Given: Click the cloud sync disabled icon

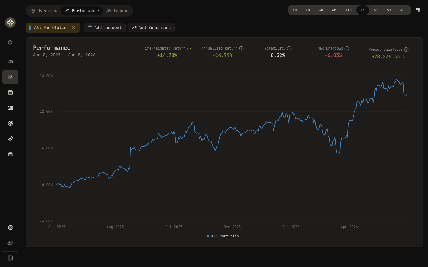Looking at the screenshot, I should coord(10,243).
